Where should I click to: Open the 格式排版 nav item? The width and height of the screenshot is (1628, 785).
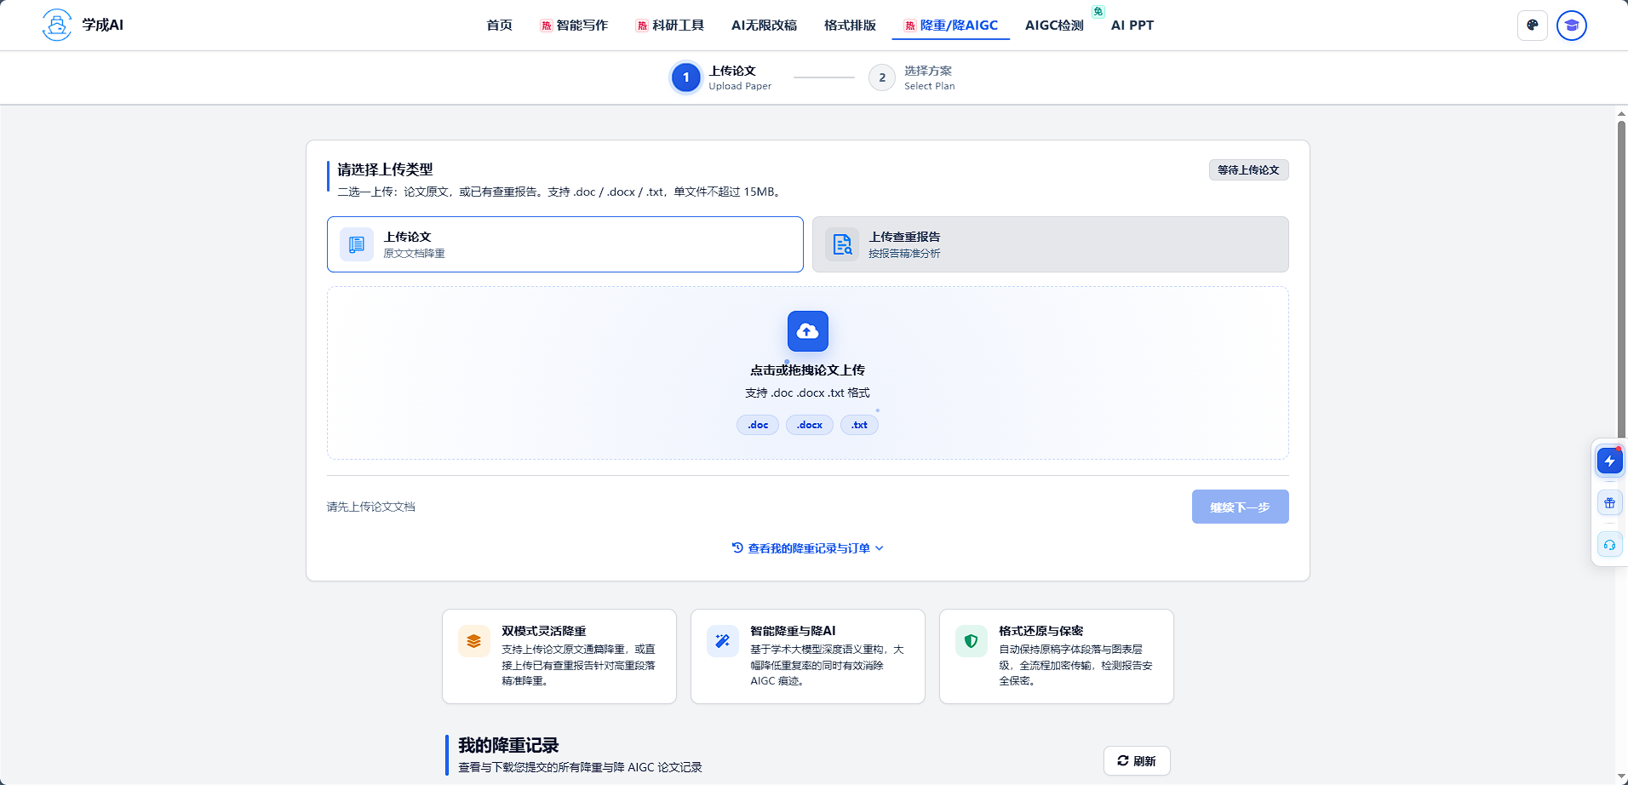(x=851, y=26)
